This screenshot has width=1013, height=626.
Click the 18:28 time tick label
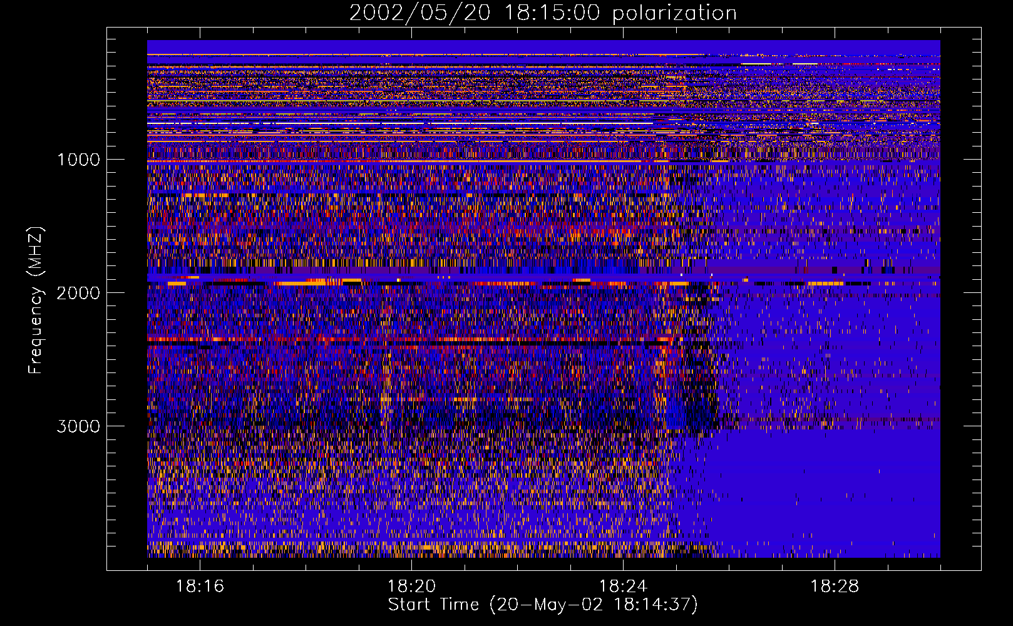coord(835,587)
